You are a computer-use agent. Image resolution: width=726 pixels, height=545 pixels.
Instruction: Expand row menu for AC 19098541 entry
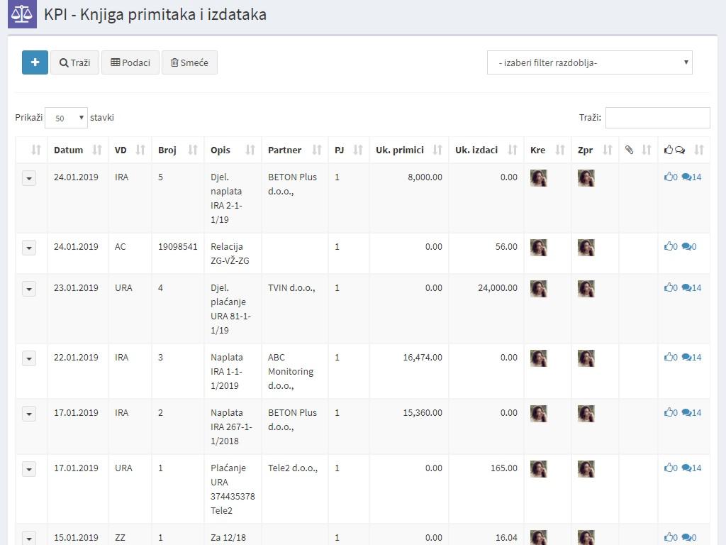(x=28, y=248)
